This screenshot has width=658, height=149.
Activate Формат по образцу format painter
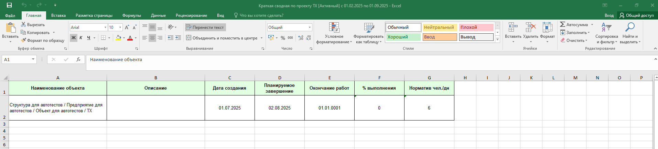click(x=43, y=41)
